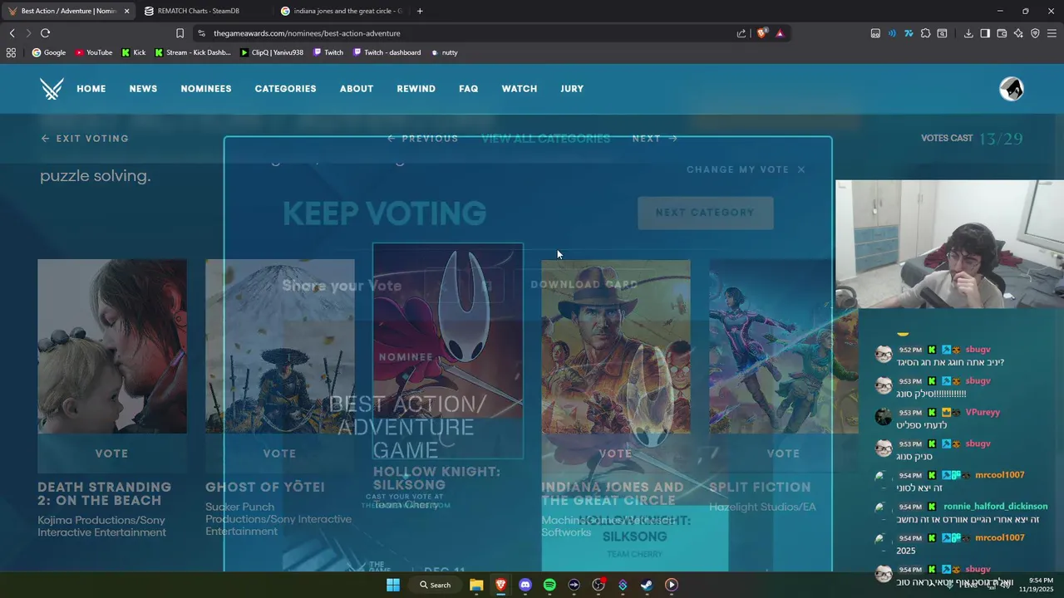Viewport: 1064px width, 598px height.
Task: Vote for Split Fiction
Action: (x=783, y=453)
